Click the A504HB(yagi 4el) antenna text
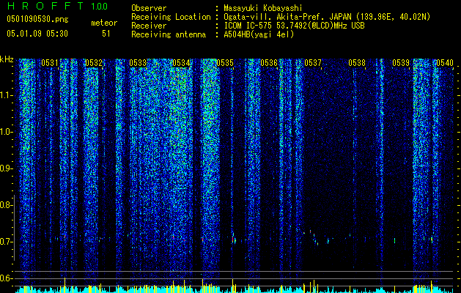This screenshot has height=293, width=461. [x=259, y=34]
